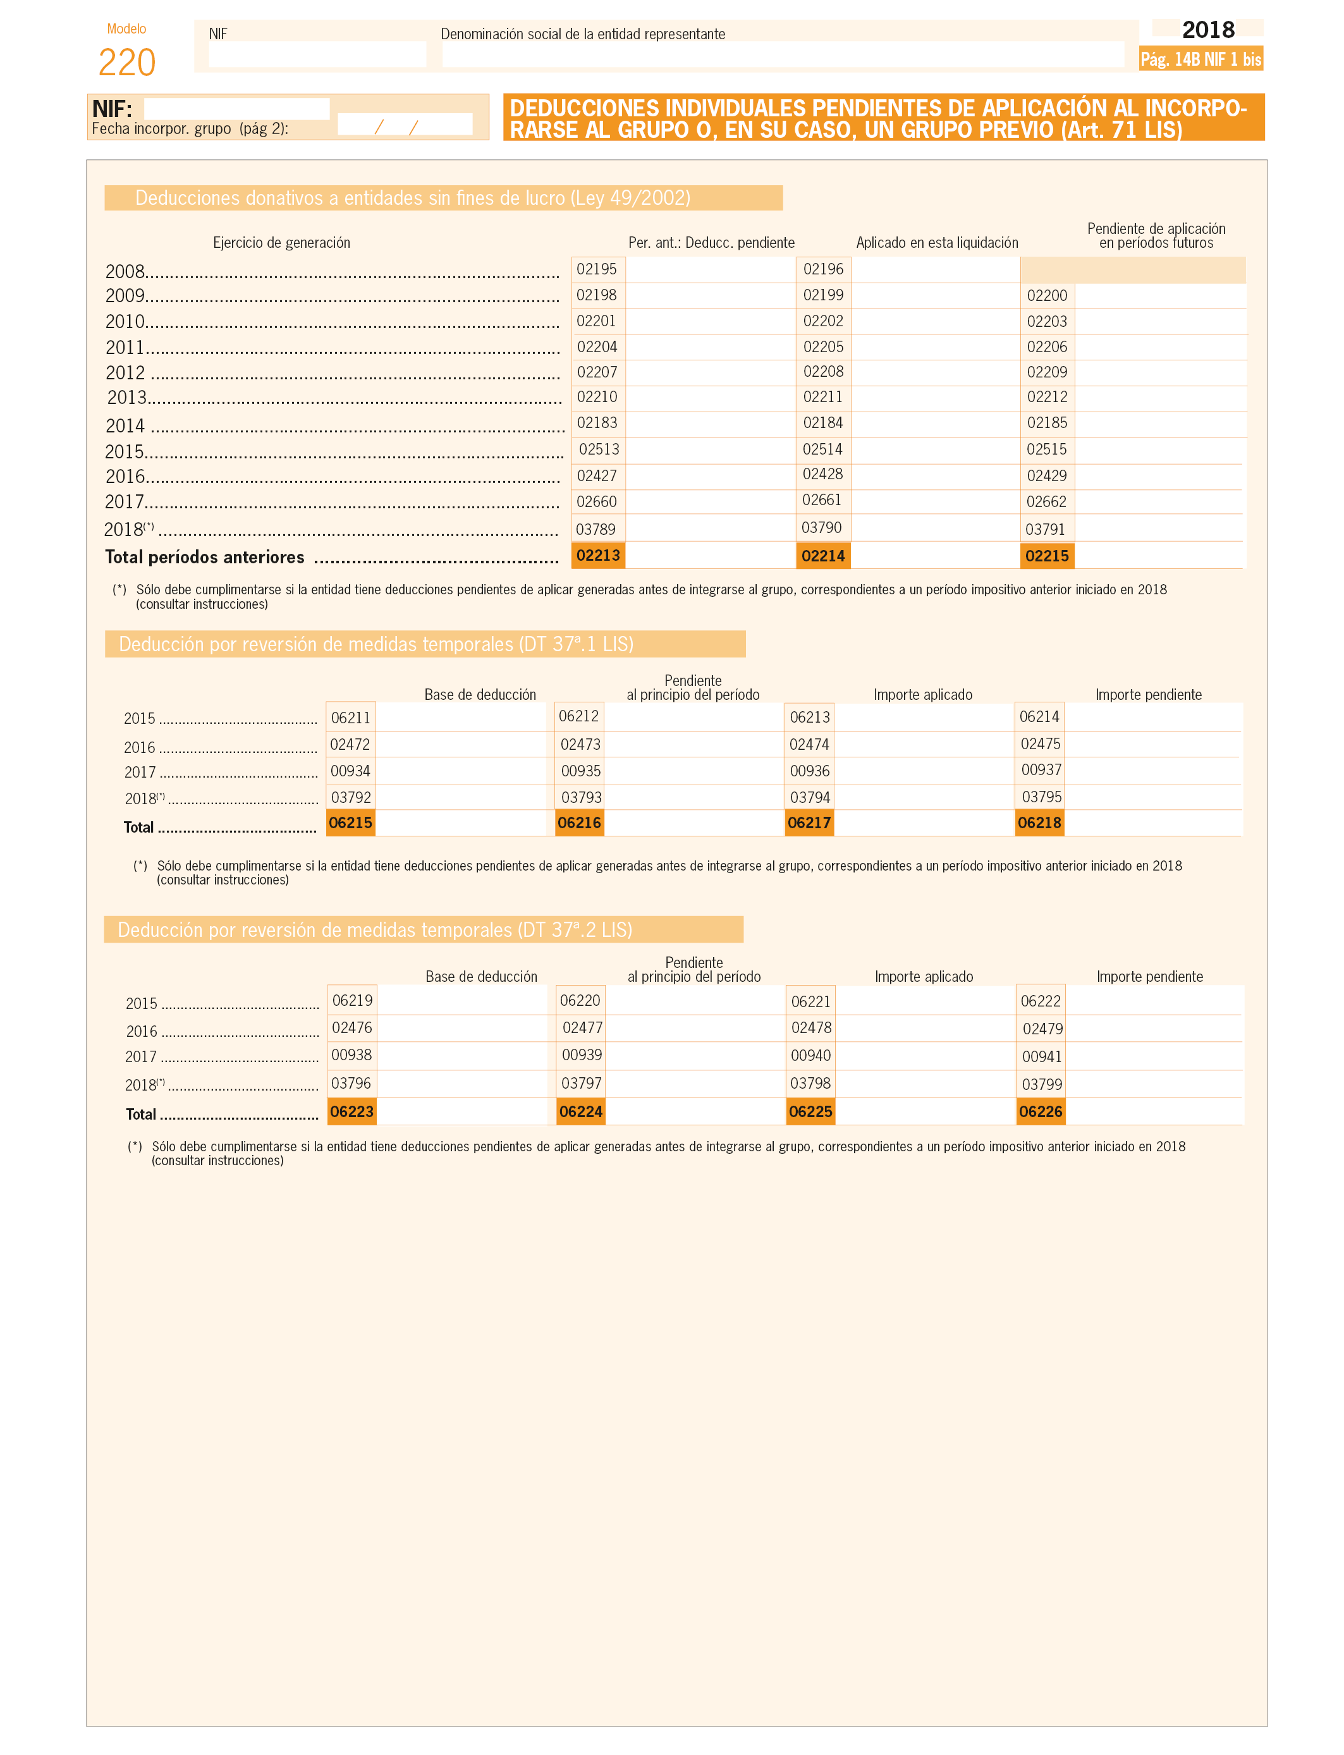Viewport: 1344px width, 1755px height.
Task: Click total field for box 06215
Action: (x=461, y=823)
